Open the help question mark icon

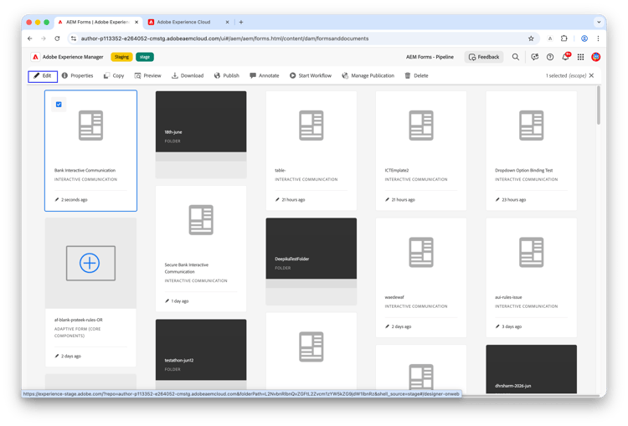tap(550, 57)
